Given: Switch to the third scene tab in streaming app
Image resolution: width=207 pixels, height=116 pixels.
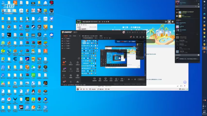Looking at the screenshot, I should tap(75, 36).
